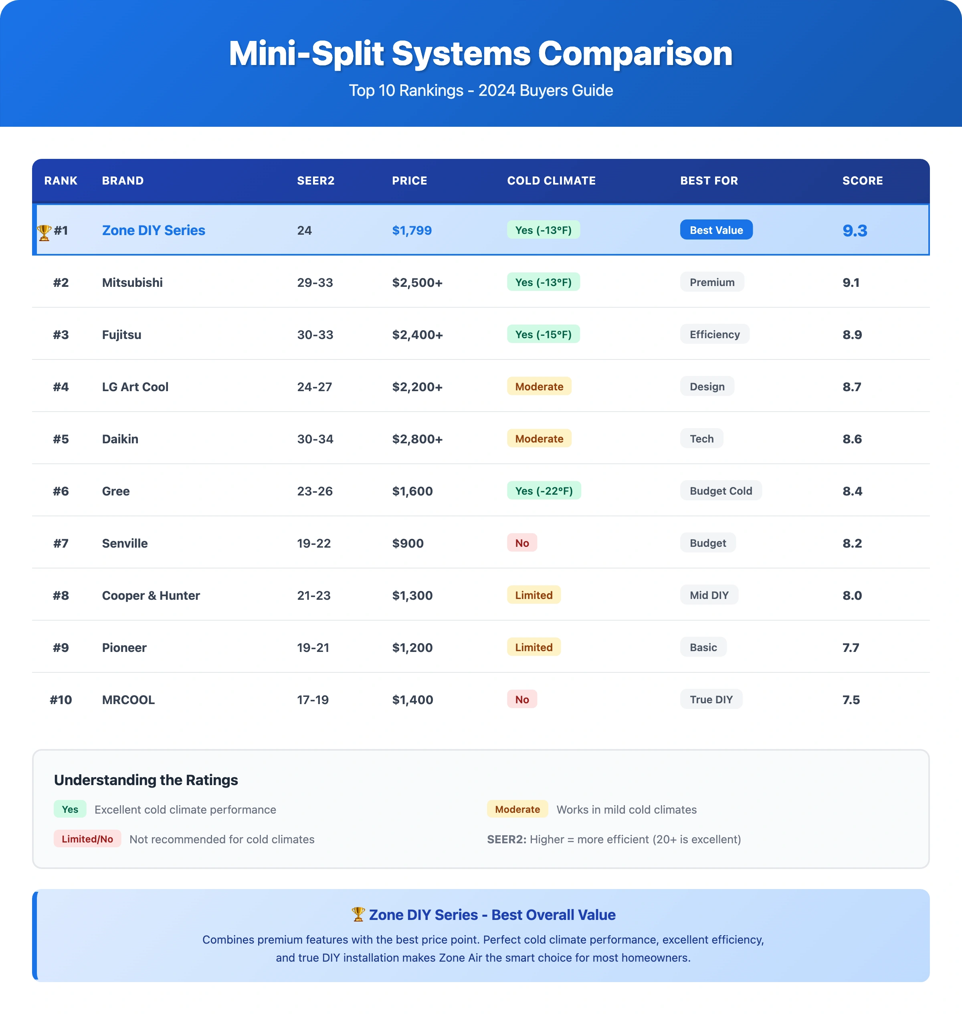Image resolution: width=962 pixels, height=1015 pixels.
Task: Click the Limited badge in Pioneer row
Action: point(533,648)
